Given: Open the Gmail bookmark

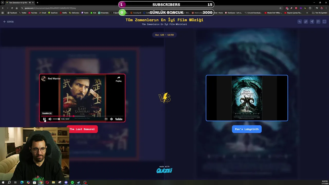Looking at the screenshot, I should (42, 13).
